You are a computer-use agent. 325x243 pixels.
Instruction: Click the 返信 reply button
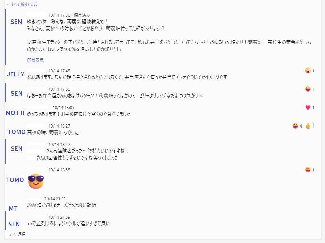21,234
